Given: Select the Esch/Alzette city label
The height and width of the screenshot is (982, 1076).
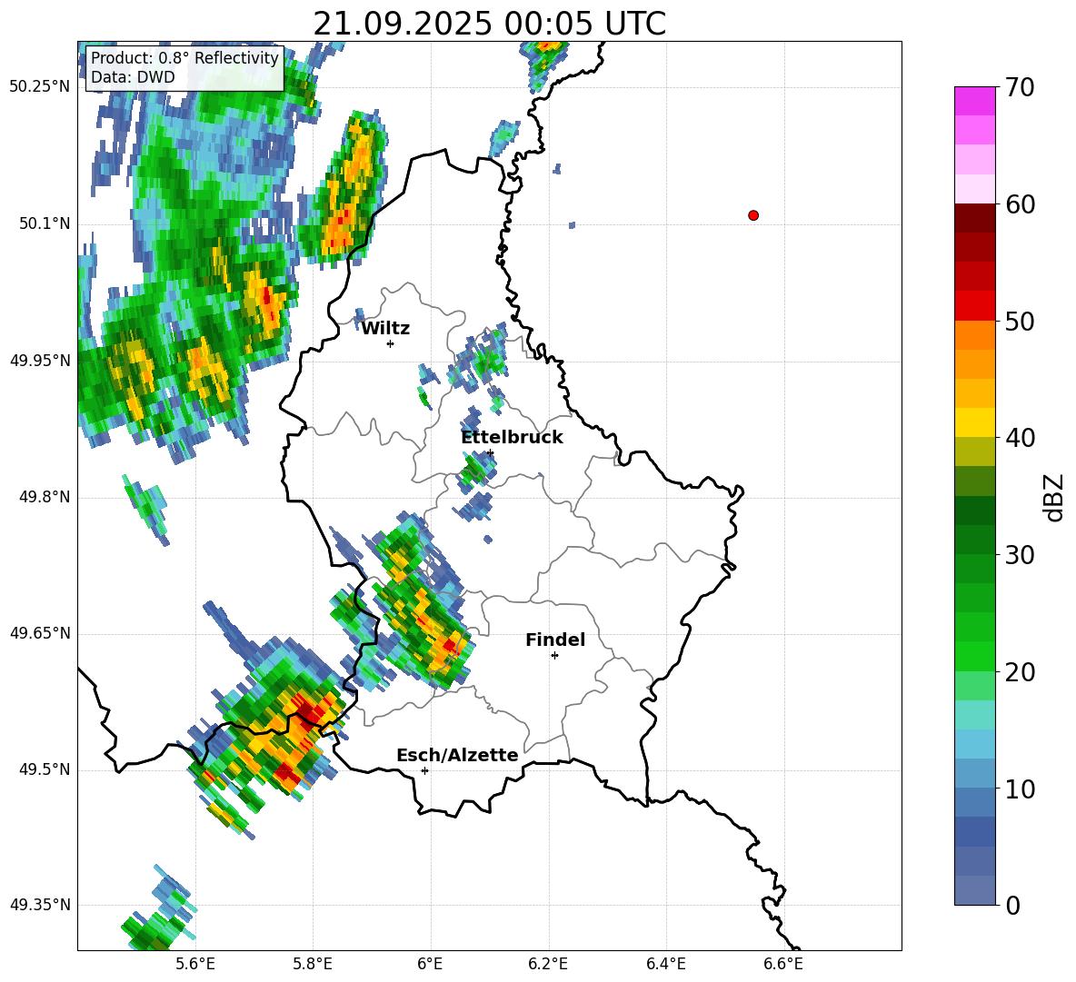Looking at the screenshot, I should (457, 755).
